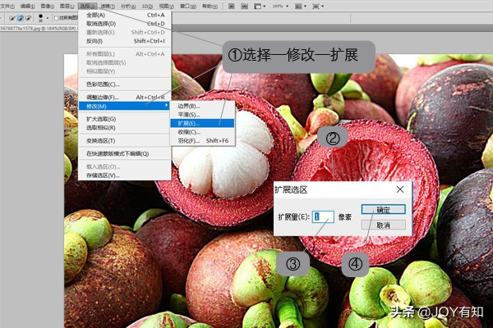
Task: Expand the screen mode dropdown arrow
Action: coord(323,6)
